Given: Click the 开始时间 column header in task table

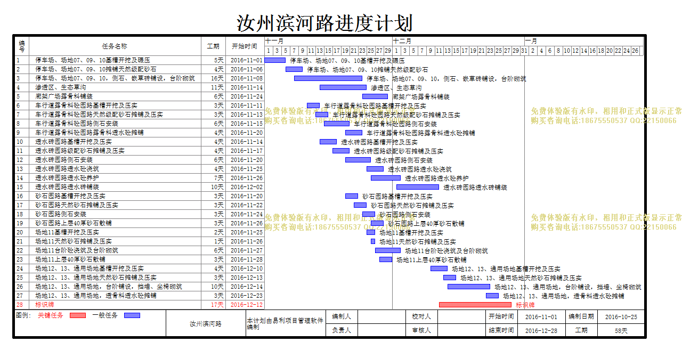Looking at the screenshot, I should (245, 46).
